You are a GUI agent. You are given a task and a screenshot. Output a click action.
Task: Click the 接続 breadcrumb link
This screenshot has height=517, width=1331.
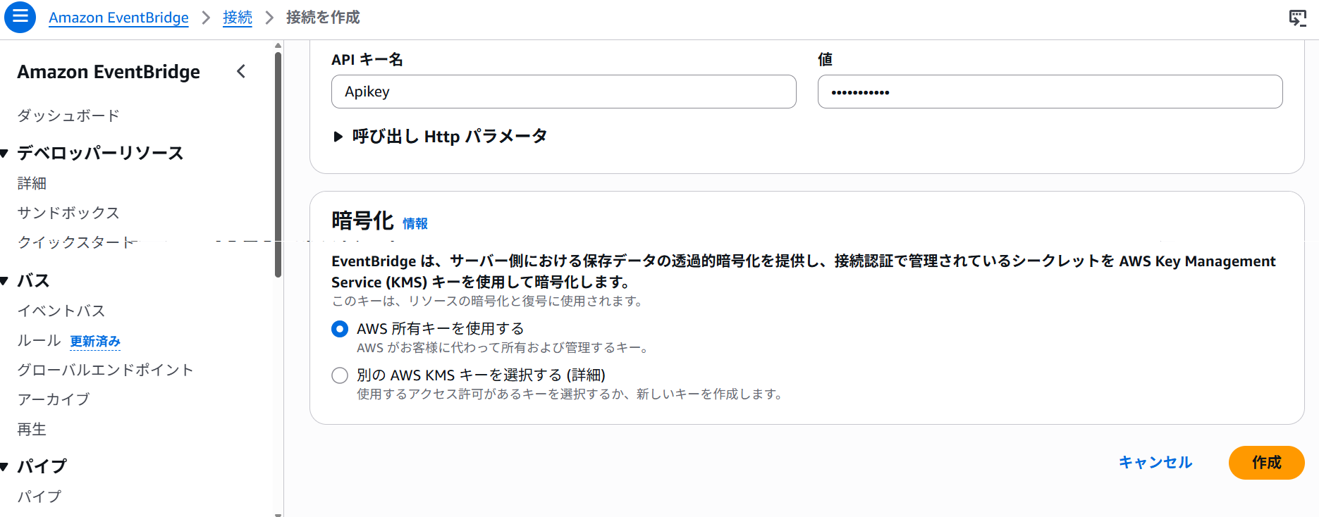point(237,18)
